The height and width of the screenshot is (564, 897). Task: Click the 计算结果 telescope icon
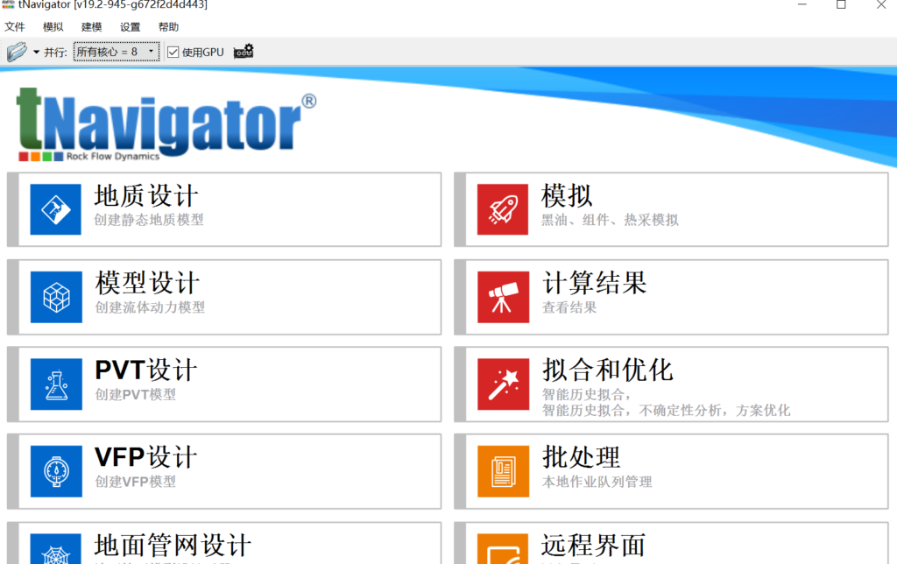504,297
